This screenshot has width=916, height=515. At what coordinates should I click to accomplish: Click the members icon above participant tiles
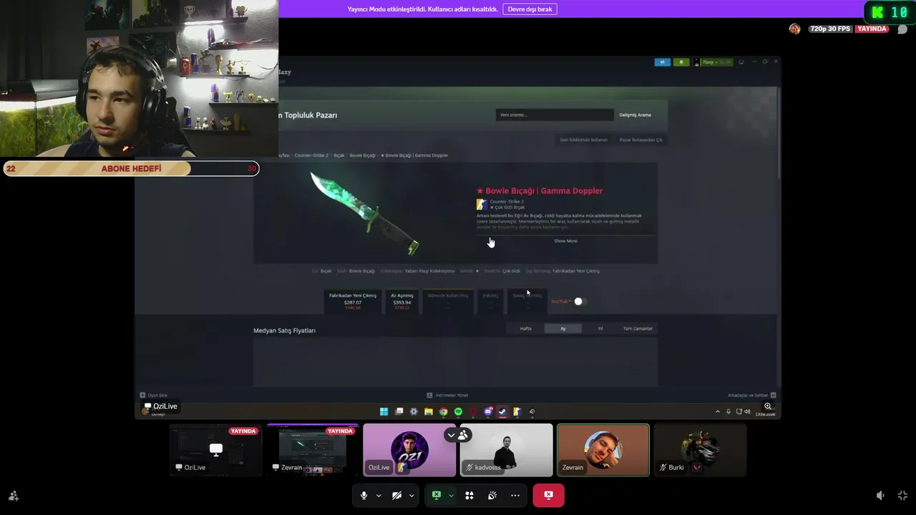[463, 435]
